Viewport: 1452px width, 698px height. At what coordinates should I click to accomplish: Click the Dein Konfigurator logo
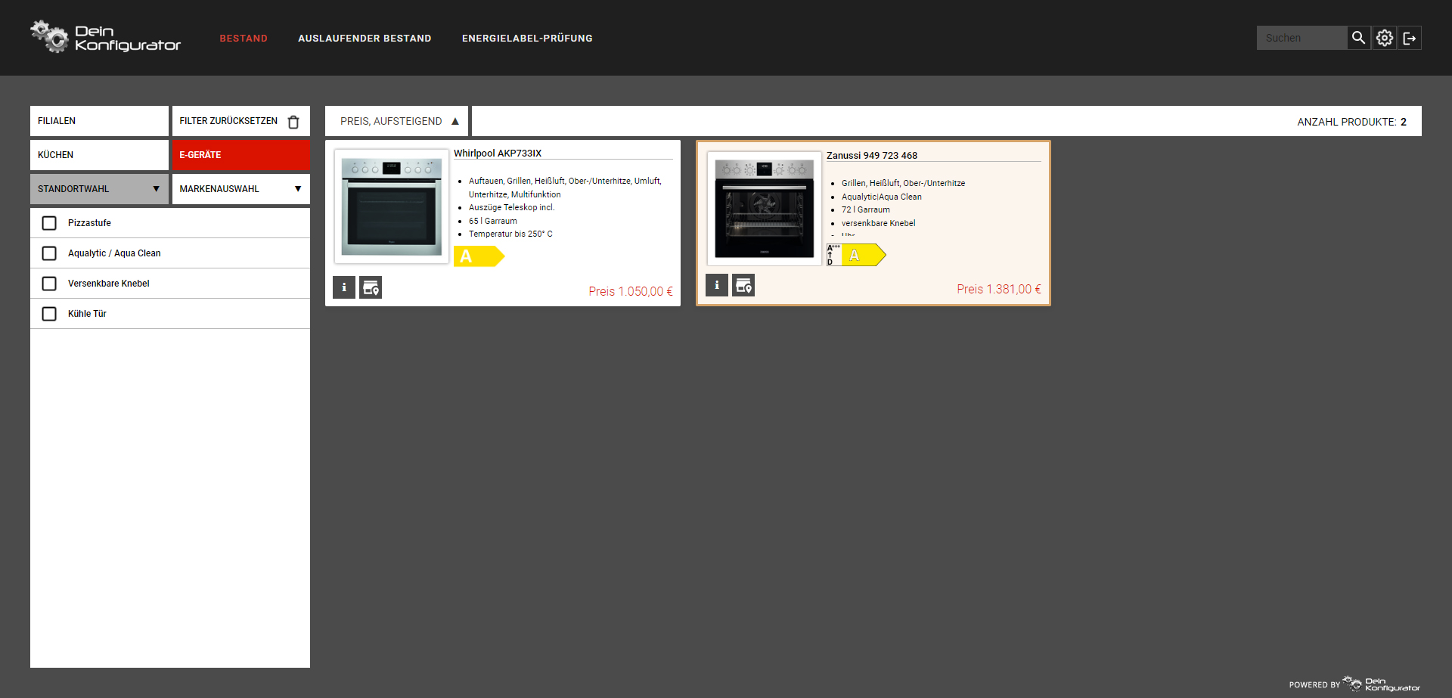click(x=106, y=38)
